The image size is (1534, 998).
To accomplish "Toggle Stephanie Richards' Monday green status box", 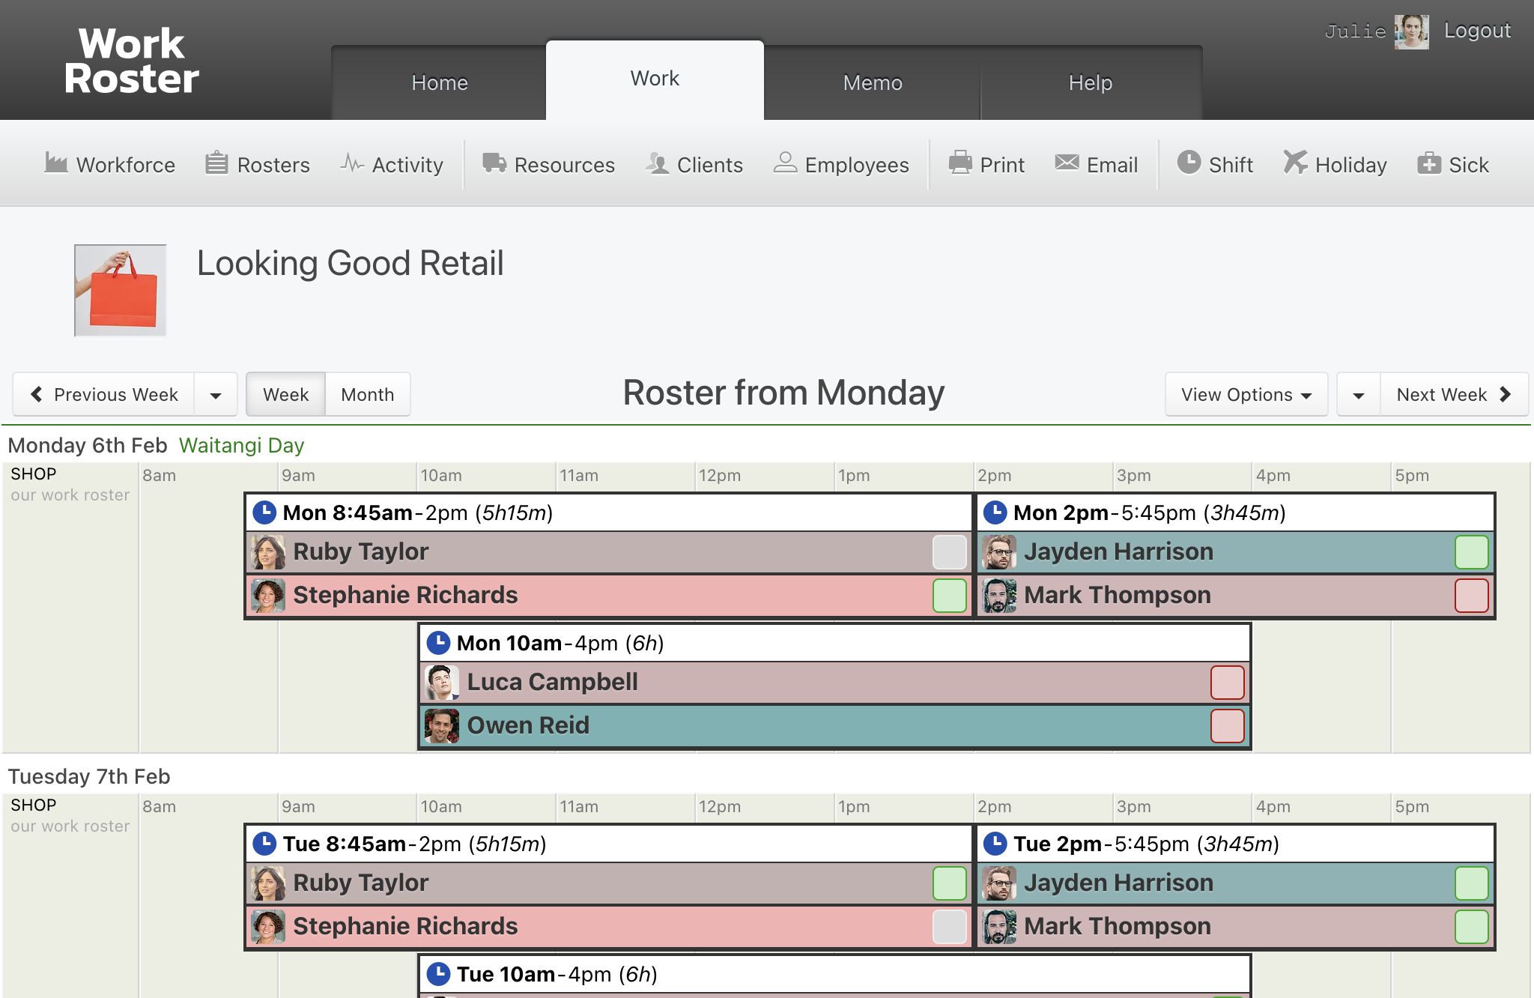I will click(x=950, y=596).
